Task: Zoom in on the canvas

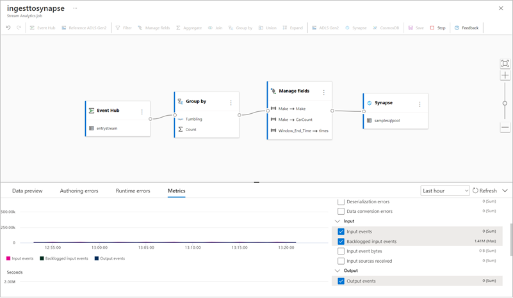Action: [505, 75]
